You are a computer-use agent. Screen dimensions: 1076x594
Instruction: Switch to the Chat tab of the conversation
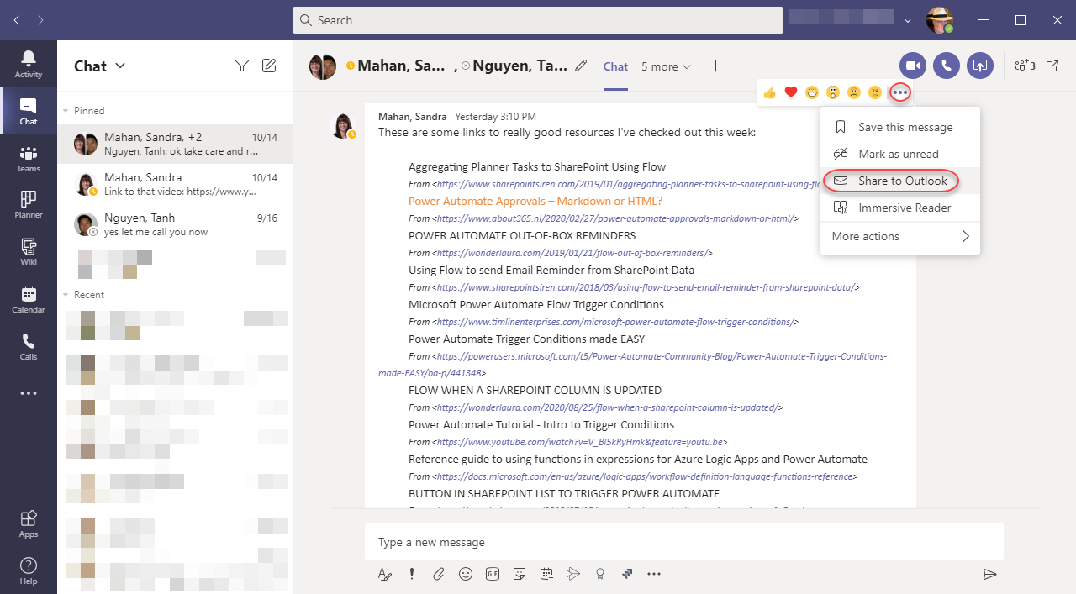[x=614, y=66]
